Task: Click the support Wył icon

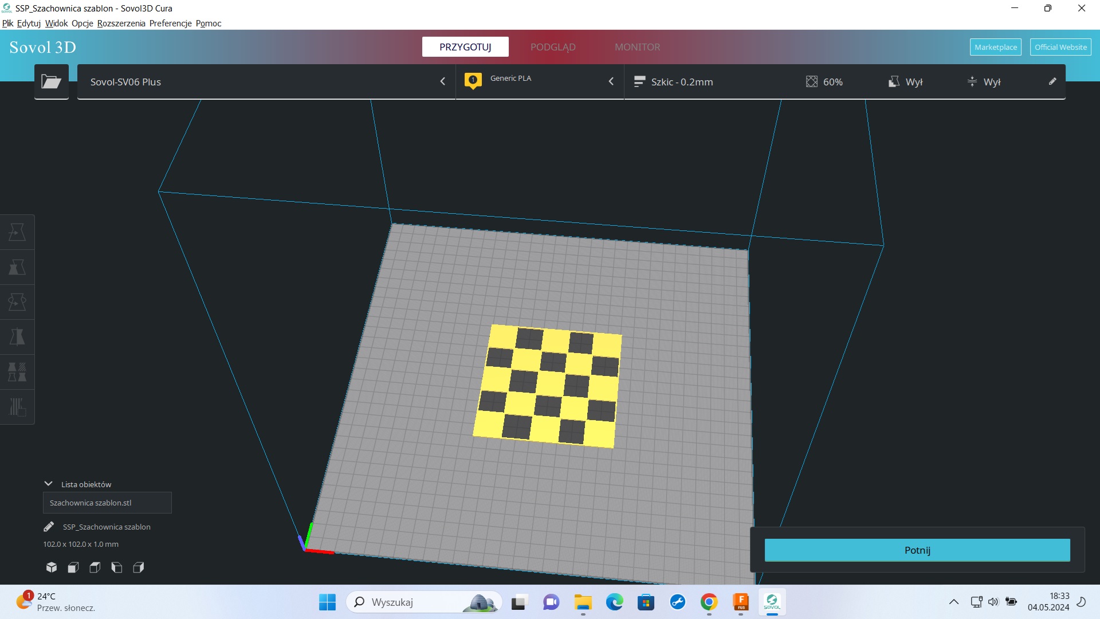Action: point(894,82)
